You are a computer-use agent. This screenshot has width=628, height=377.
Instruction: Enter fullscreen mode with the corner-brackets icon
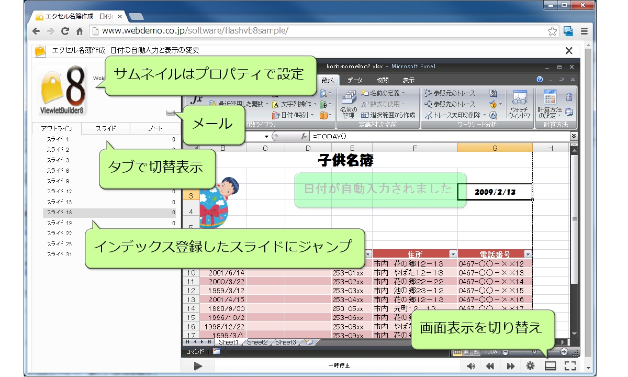(570, 366)
